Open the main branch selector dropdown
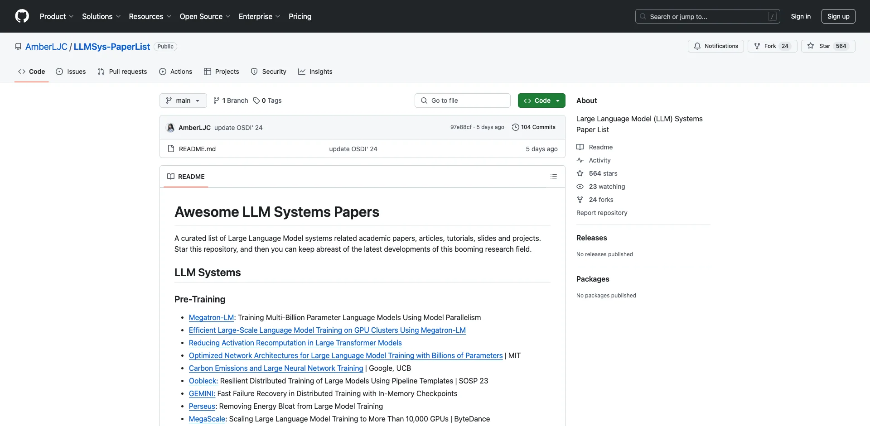 coord(183,101)
